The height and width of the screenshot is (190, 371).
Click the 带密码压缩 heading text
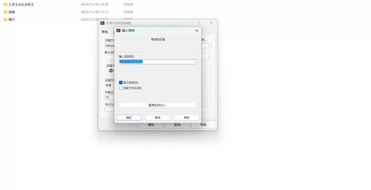point(158,39)
